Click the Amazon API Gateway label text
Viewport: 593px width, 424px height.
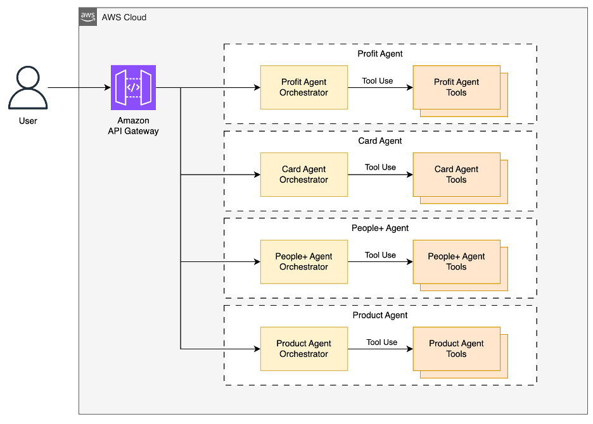coord(133,126)
